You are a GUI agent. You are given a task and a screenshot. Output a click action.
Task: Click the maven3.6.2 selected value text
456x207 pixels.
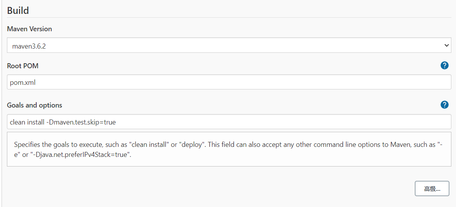coord(29,45)
